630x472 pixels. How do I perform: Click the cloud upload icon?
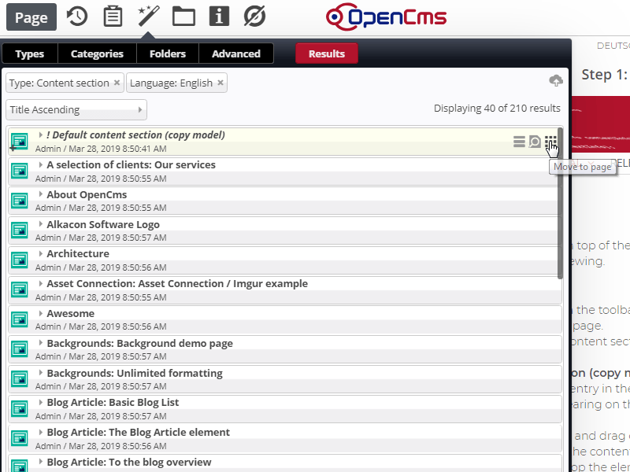[x=556, y=81]
